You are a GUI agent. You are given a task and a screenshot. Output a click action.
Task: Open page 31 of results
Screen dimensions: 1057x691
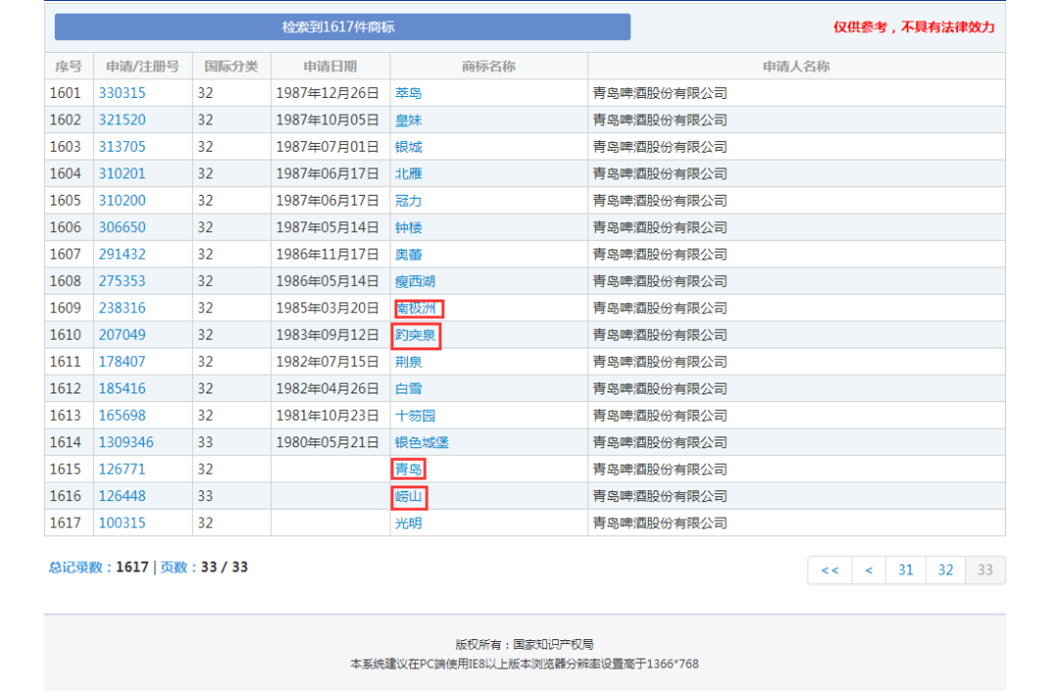[905, 570]
